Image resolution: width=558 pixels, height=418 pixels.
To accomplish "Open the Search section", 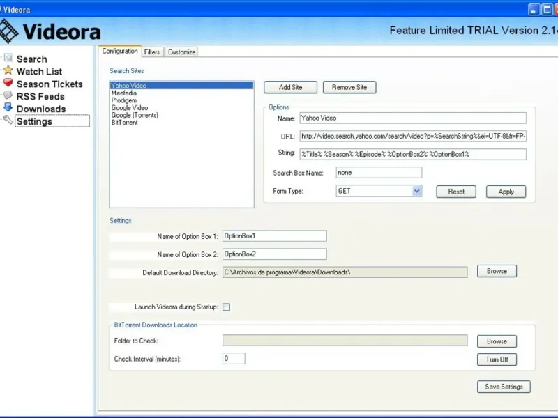I will click(x=31, y=59).
